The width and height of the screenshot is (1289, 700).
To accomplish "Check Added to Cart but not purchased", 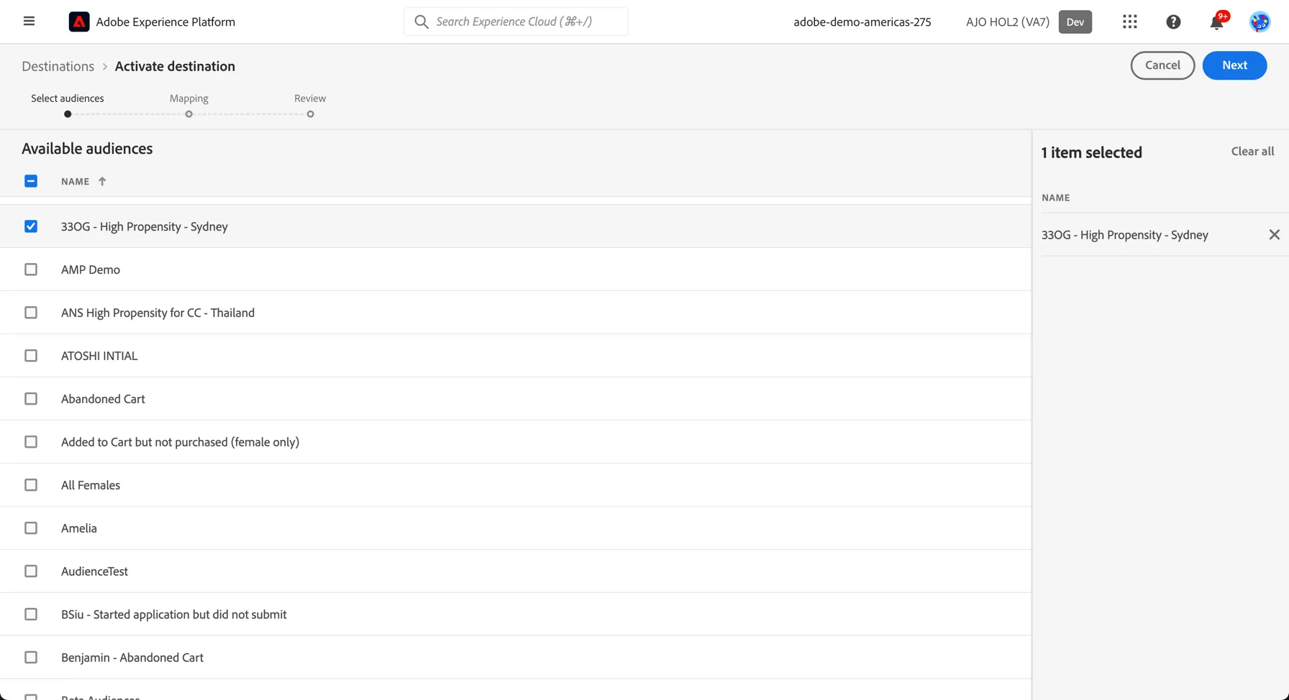I will coord(31,442).
